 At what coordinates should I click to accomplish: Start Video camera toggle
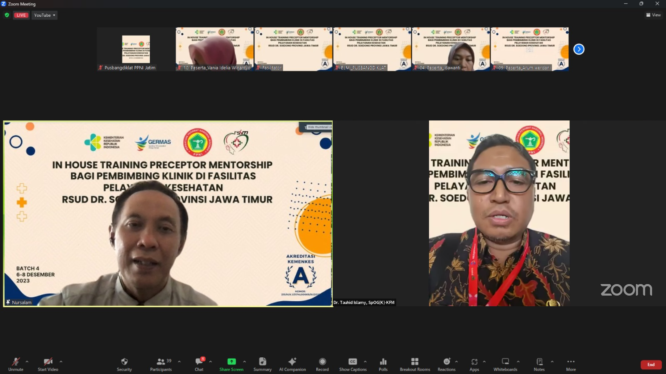click(48, 364)
